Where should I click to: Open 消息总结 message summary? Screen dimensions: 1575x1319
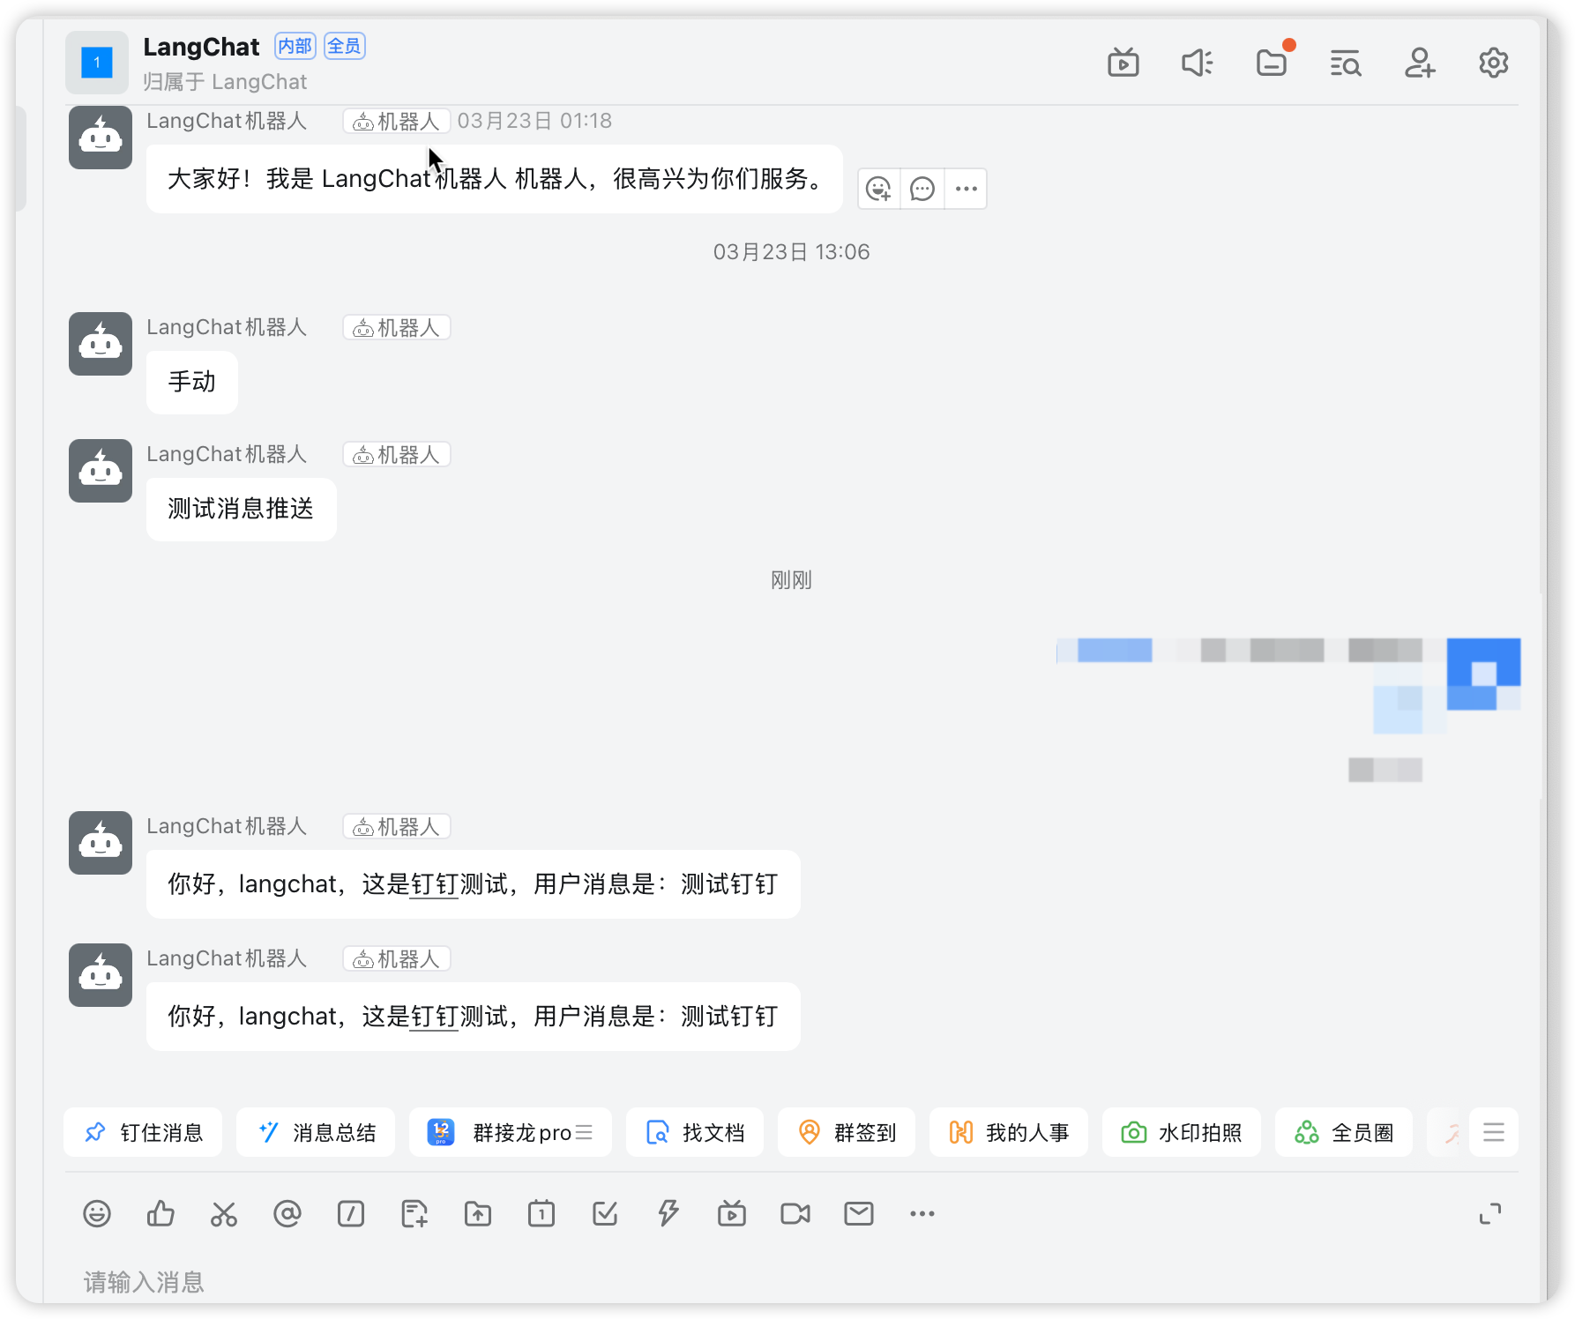pyautogui.click(x=316, y=1132)
